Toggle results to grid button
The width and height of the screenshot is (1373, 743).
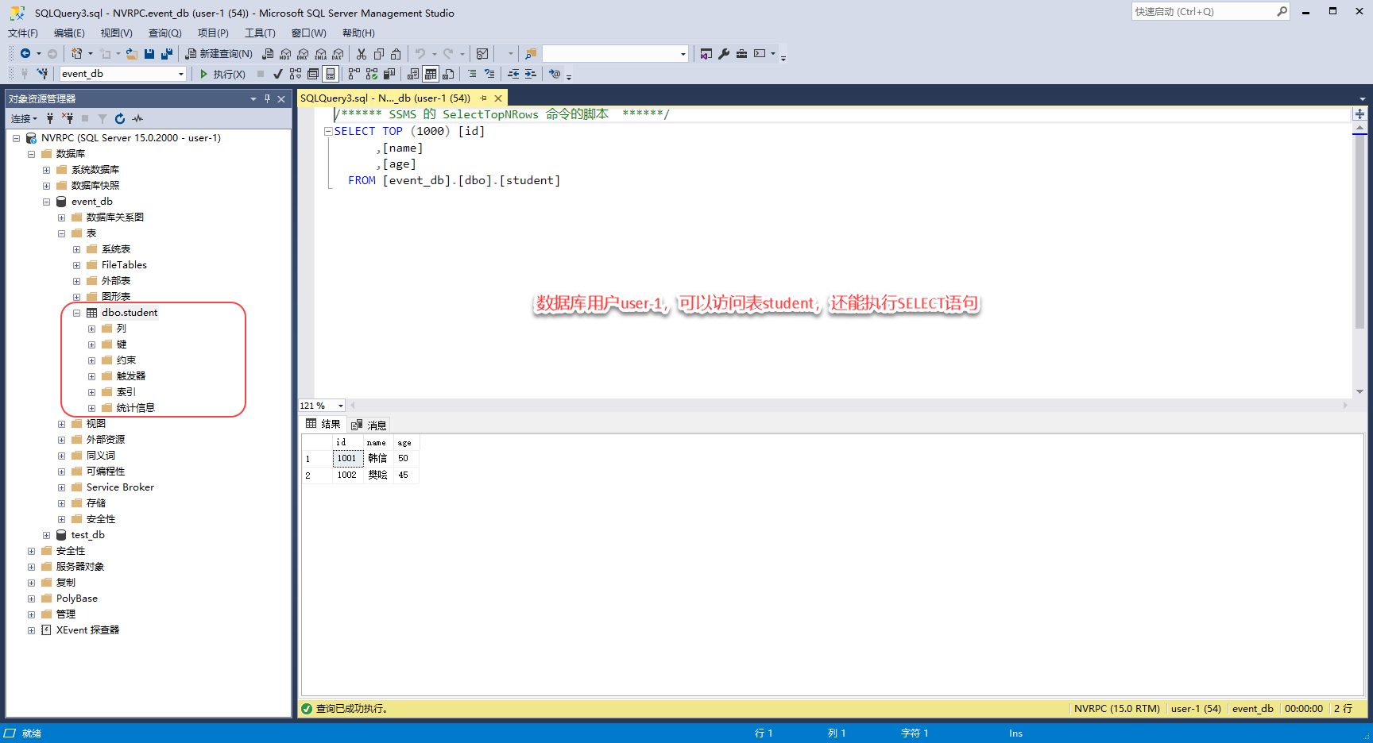pos(431,74)
